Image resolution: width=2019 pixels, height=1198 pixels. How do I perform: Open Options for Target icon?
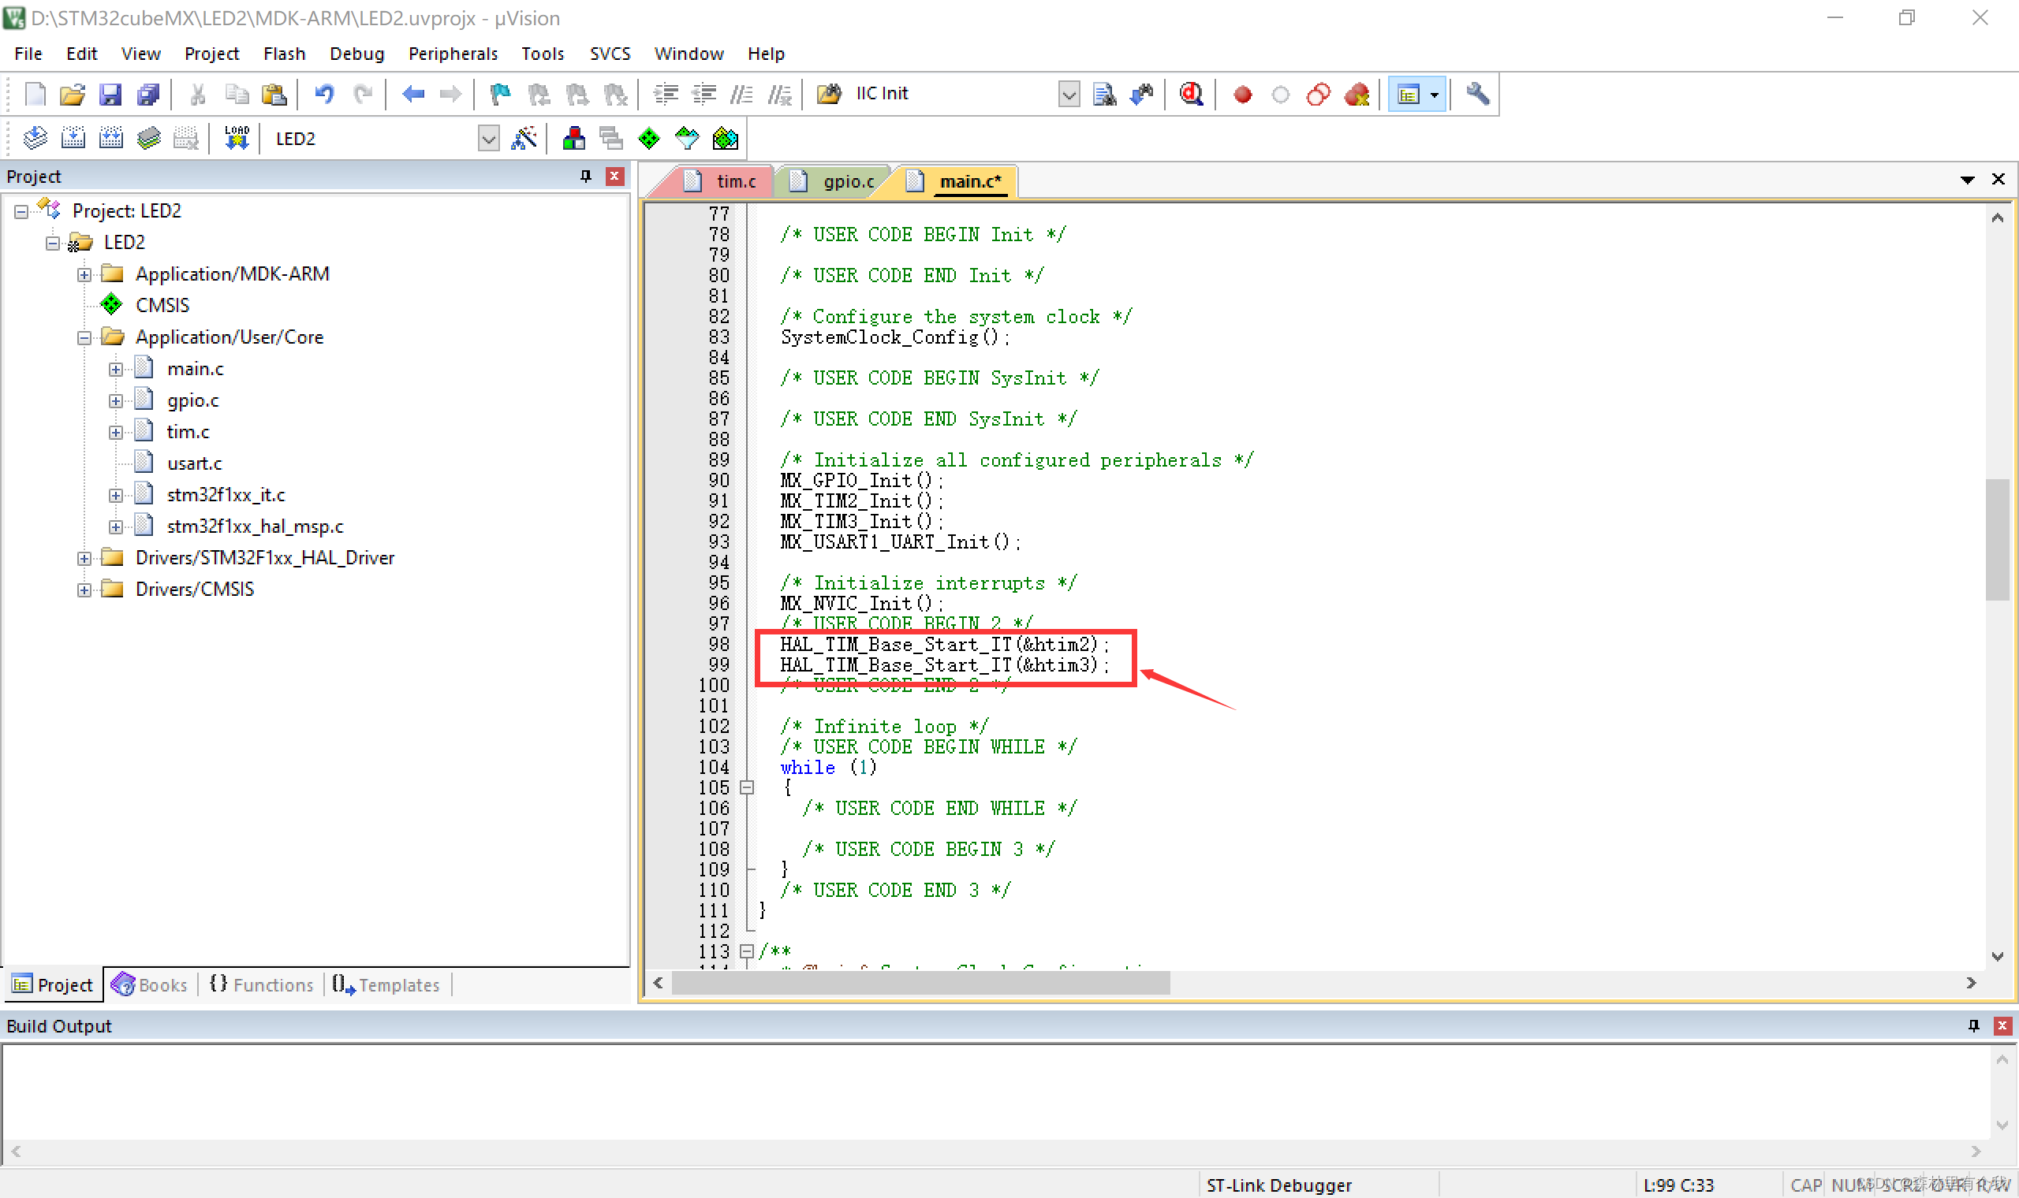(524, 139)
